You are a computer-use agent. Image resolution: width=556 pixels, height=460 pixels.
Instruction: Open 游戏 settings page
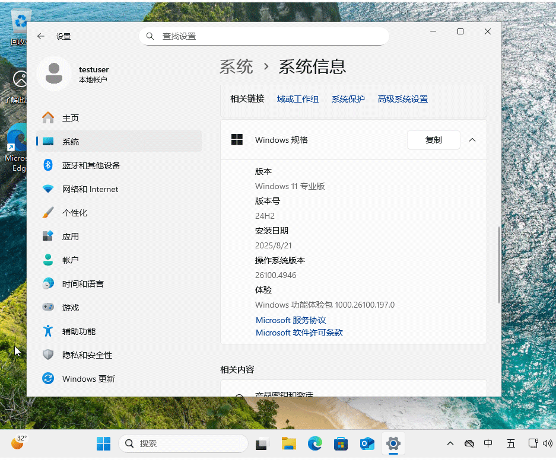119,308
